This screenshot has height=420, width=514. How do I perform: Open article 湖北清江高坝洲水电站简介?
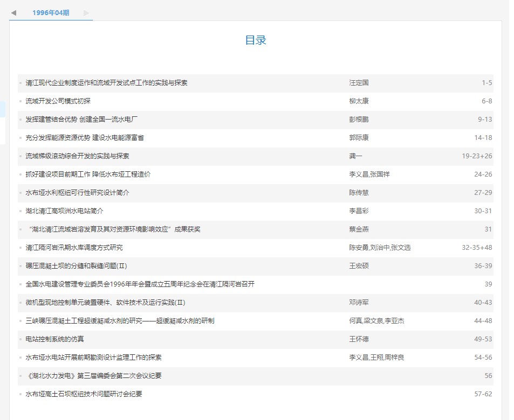(x=65, y=211)
